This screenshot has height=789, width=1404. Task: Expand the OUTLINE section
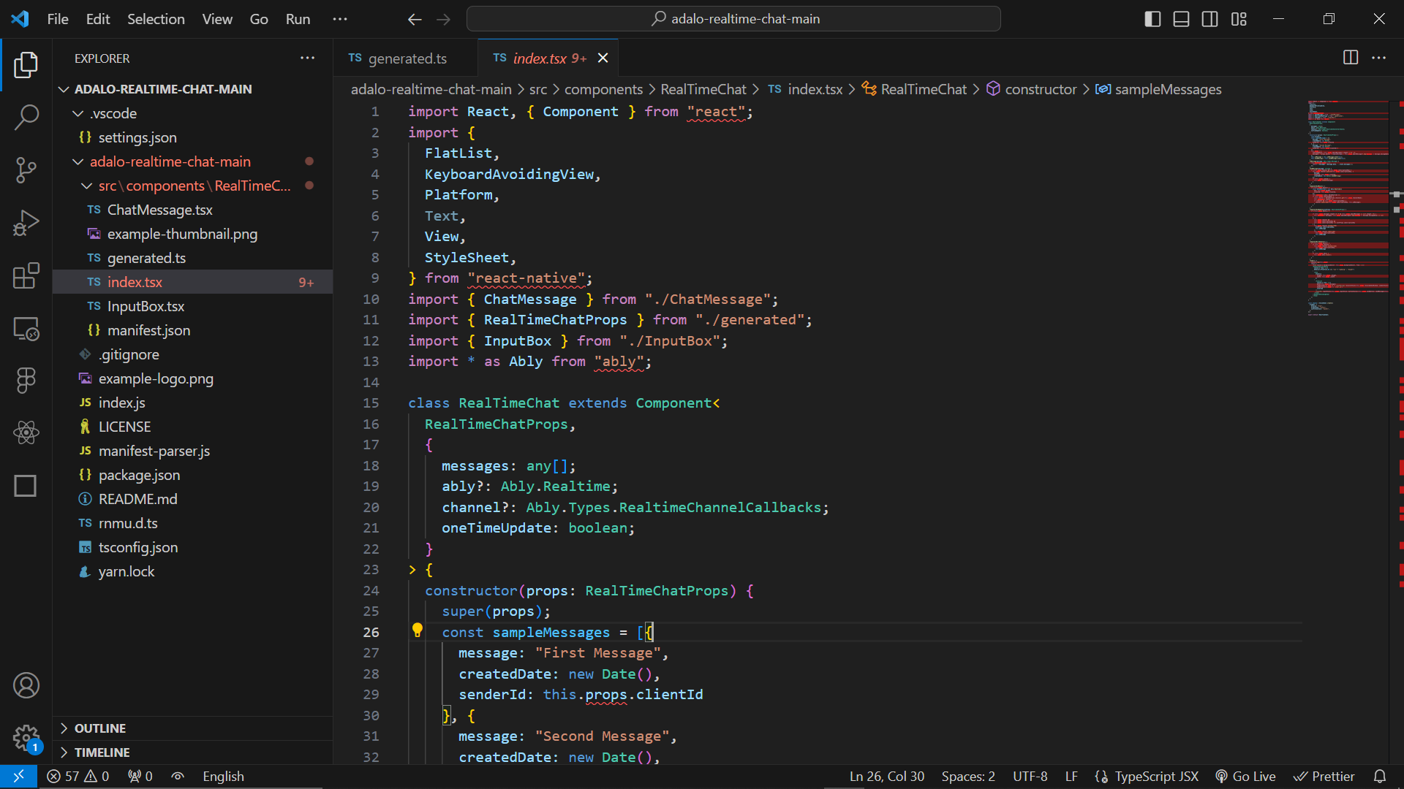tap(100, 728)
